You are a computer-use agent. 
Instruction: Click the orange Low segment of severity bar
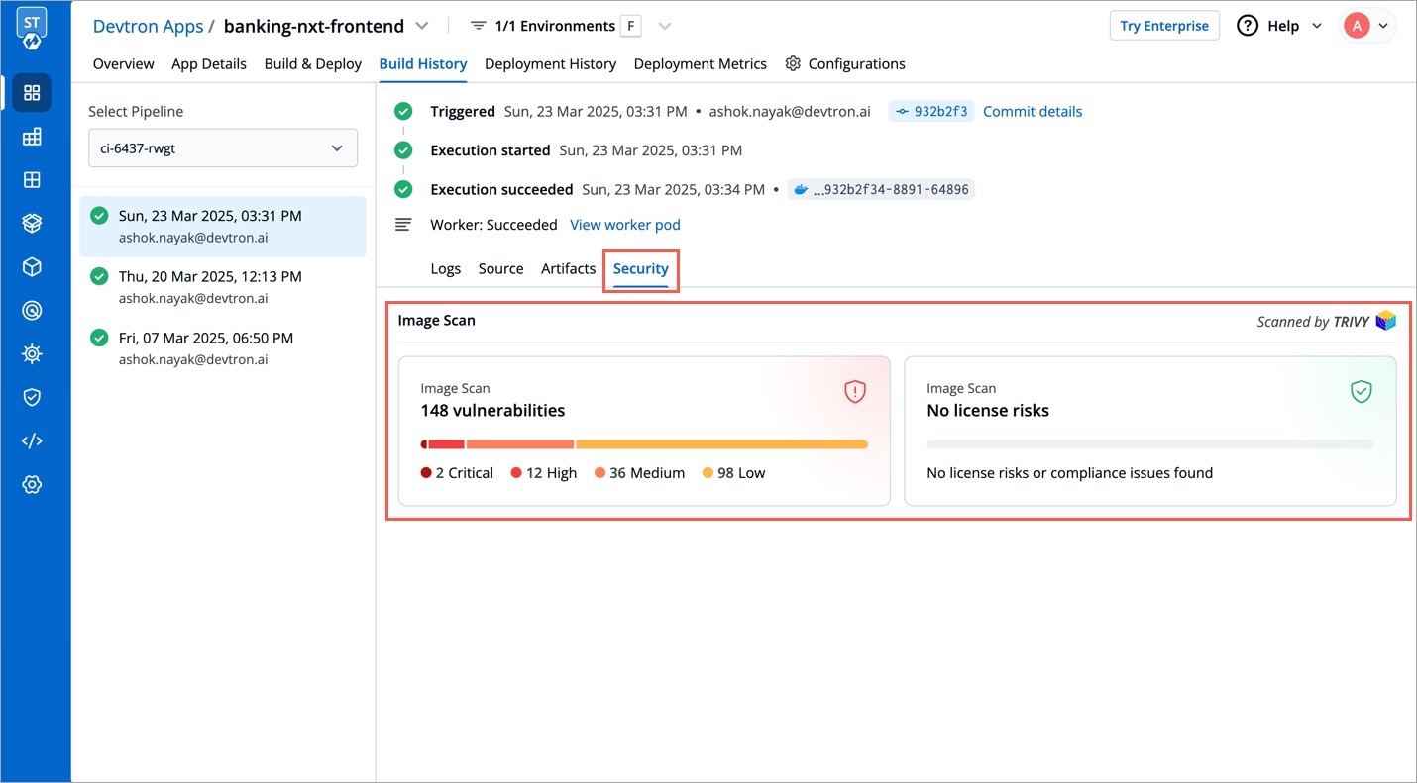721,444
